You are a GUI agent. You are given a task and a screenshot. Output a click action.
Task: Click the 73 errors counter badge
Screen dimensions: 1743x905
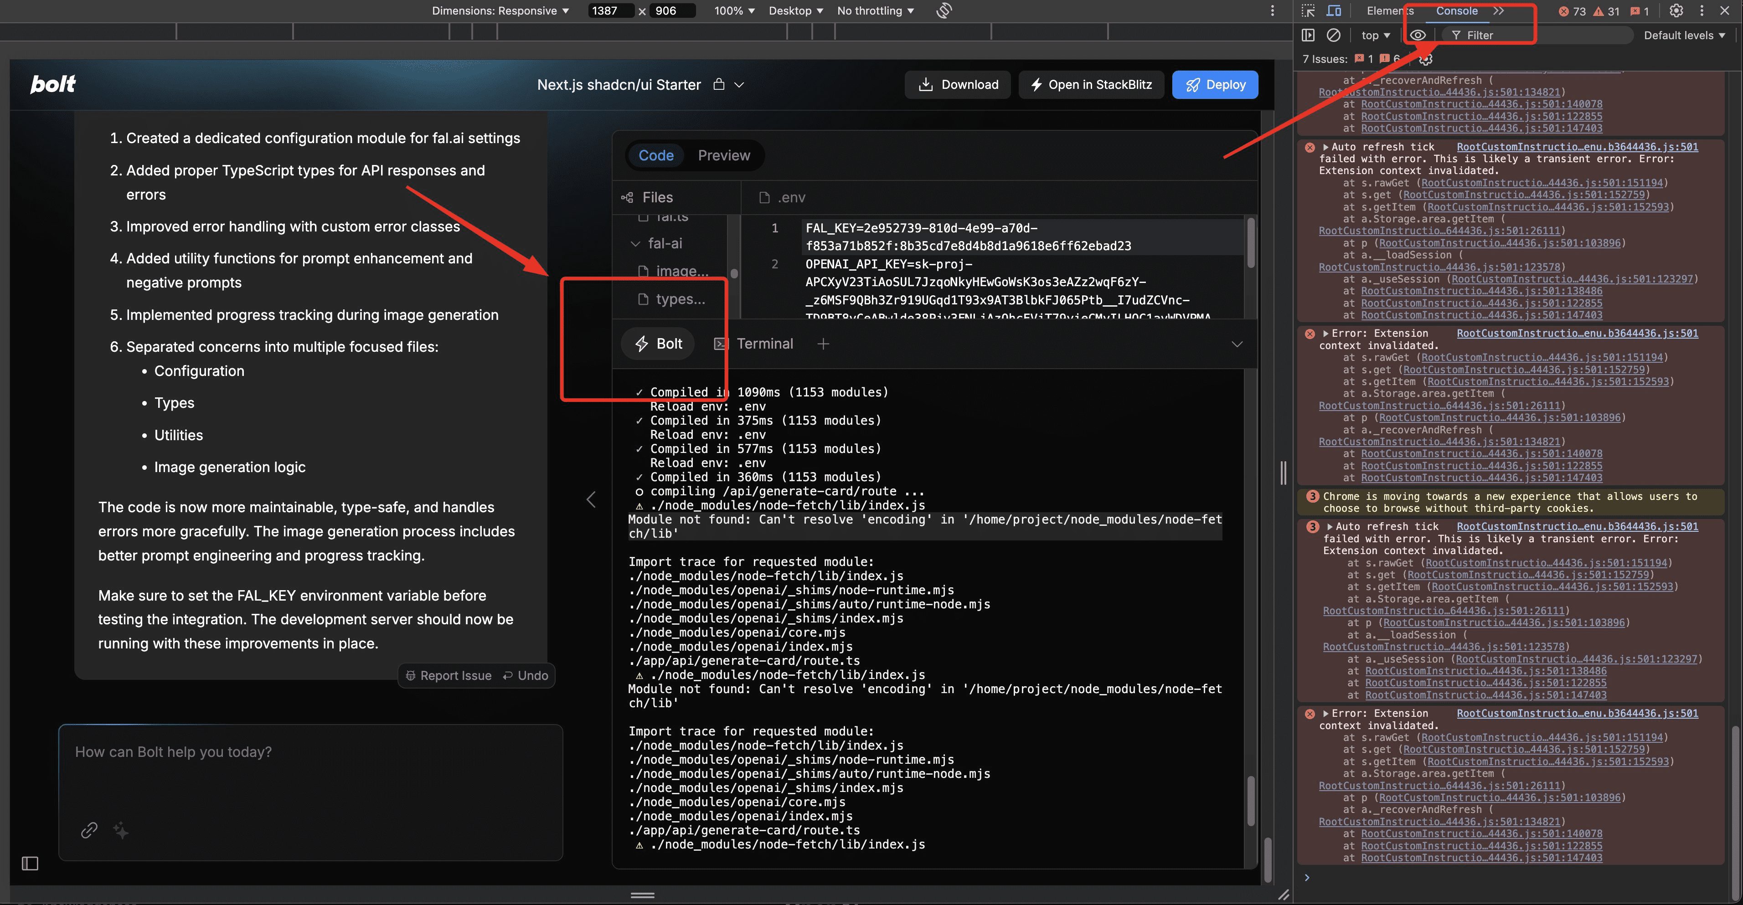coord(1572,11)
